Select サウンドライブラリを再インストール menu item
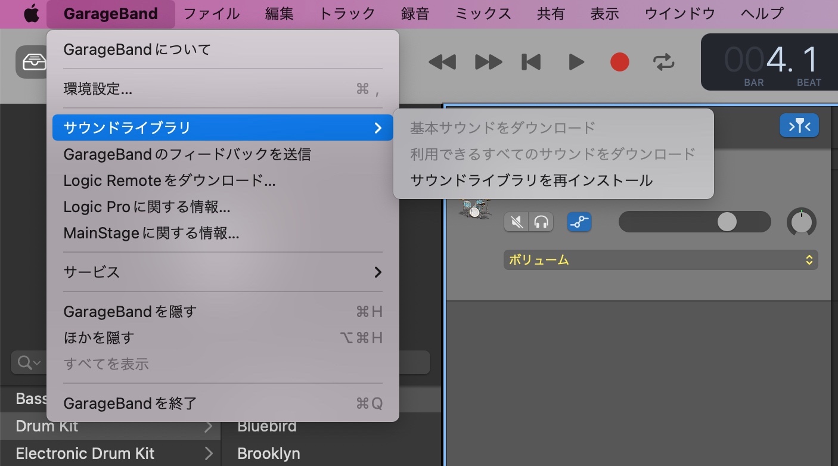The image size is (838, 466). coord(531,180)
